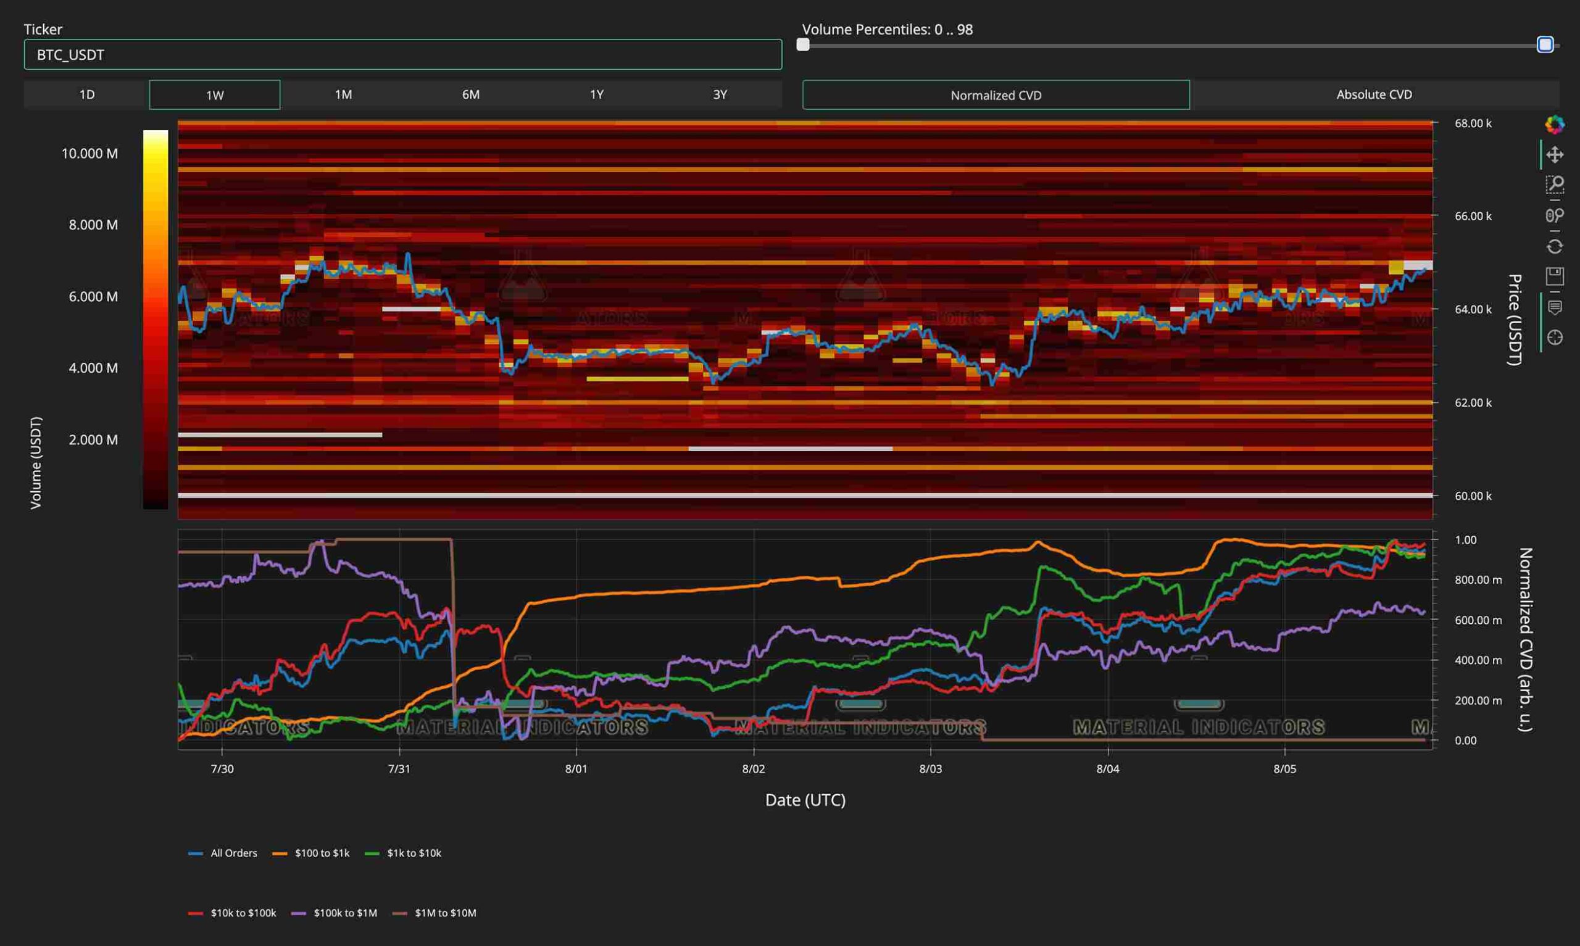Click the Volume (USDT) colorbar title
Screen dimensions: 1580x946
pos(36,463)
